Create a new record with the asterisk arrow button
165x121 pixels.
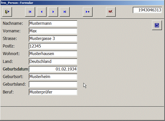tap(88, 12)
